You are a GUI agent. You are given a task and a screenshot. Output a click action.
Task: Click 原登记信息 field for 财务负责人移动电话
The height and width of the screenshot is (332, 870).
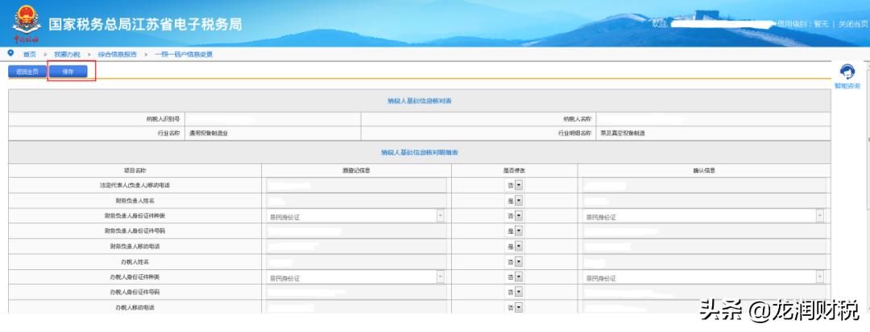(356, 247)
